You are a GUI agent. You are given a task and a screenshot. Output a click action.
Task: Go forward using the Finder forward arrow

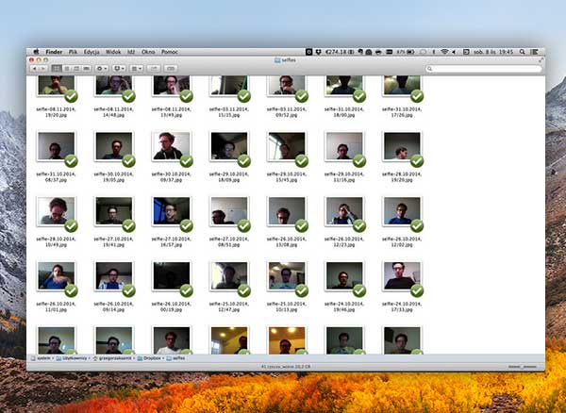42,69
